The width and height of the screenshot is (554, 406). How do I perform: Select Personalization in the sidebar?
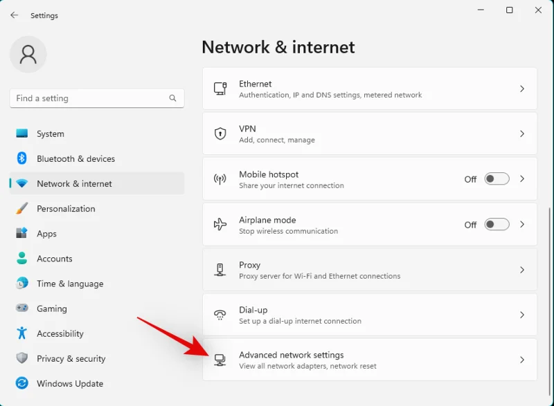[66, 208]
